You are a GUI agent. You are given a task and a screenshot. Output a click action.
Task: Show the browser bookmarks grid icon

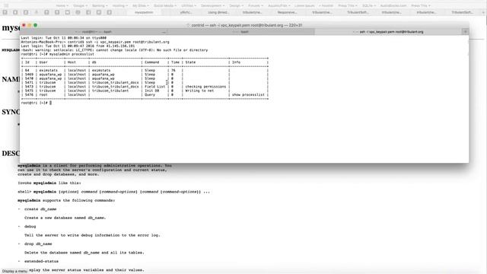(6, 5)
